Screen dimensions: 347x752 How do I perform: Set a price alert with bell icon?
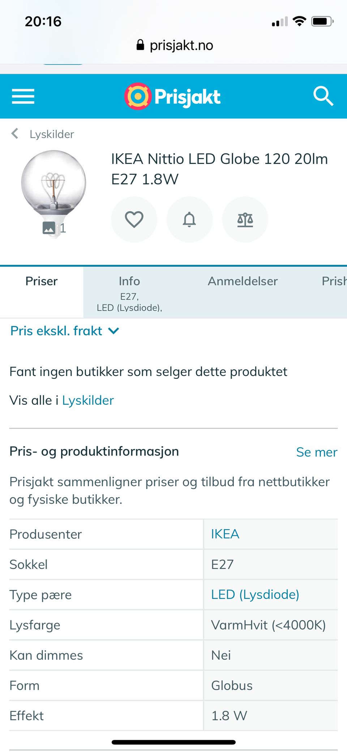pyautogui.click(x=189, y=220)
